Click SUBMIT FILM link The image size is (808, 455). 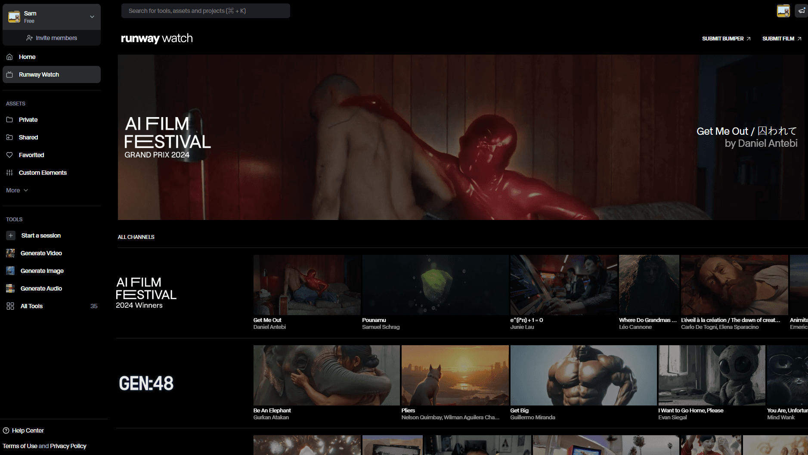(x=782, y=39)
